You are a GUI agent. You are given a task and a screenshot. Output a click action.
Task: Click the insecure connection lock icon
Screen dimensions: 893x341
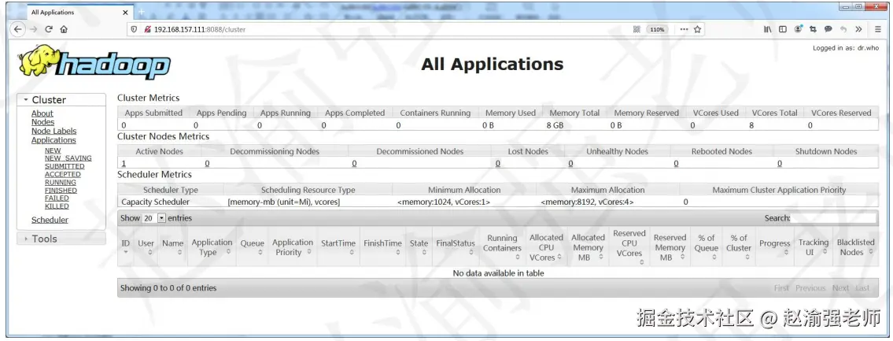point(147,29)
